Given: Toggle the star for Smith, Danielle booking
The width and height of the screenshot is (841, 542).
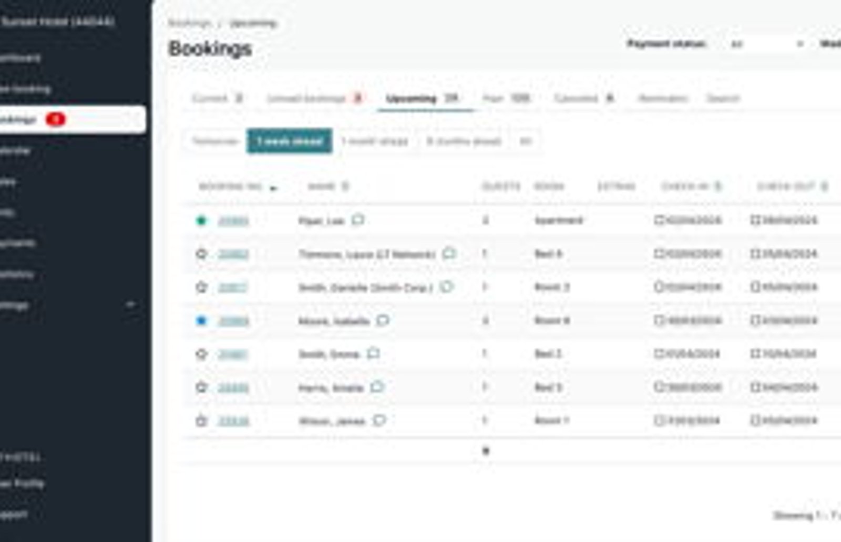Looking at the screenshot, I should pyautogui.click(x=201, y=287).
